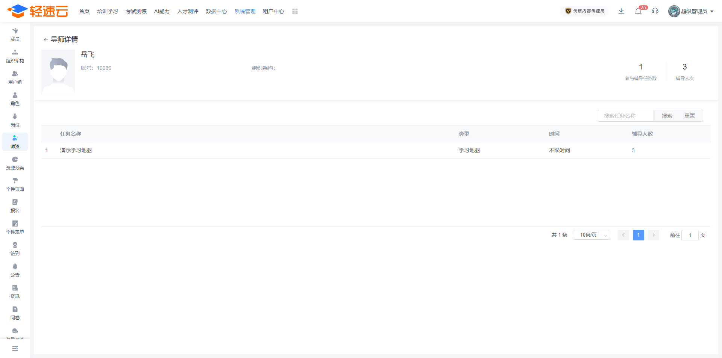Click the back arrow beside 导师详情
722x358 pixels.
click(x=46, y=39)
